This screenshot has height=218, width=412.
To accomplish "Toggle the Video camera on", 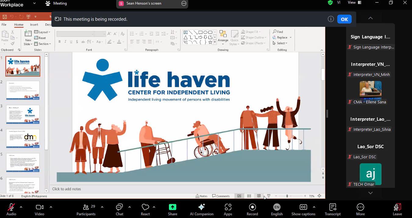I will pyautogui.click(x=39, y=209).
